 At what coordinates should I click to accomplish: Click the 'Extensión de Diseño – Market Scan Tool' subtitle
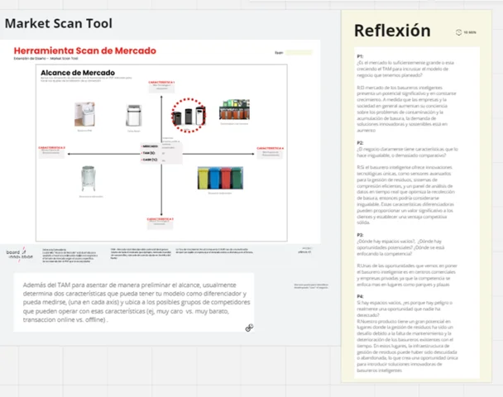tap(46, 59)
